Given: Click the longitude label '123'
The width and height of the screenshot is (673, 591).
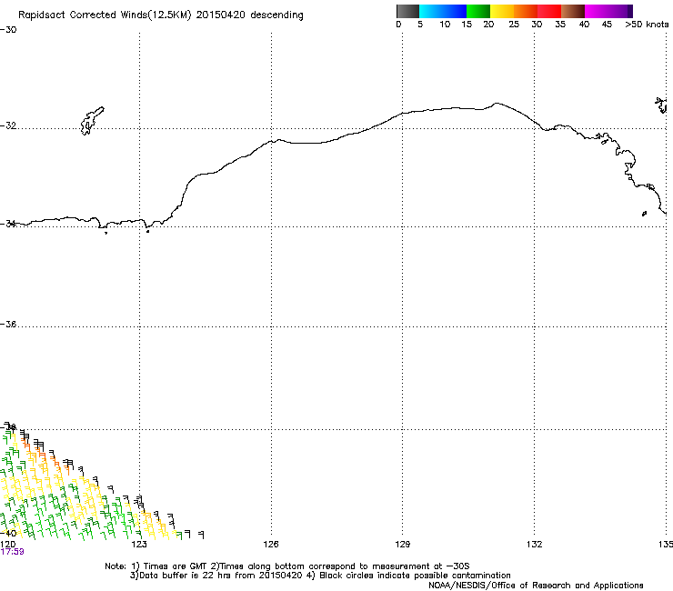Looking at the screenshot, I should tap(139, 545).
